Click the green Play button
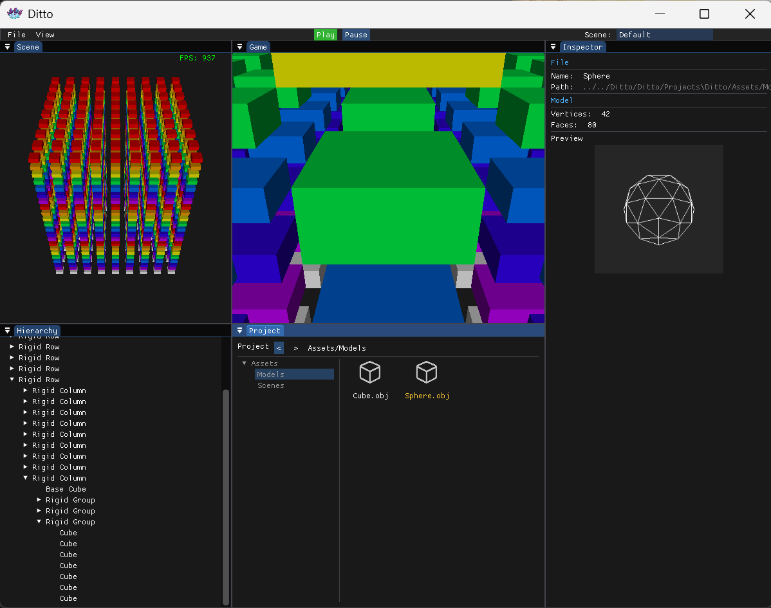771x608 pixels. [x=326, y=34]
